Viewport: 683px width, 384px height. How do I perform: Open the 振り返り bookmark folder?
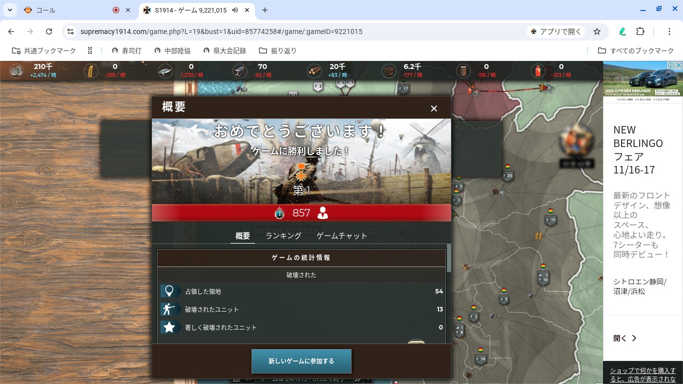[277, 50]
